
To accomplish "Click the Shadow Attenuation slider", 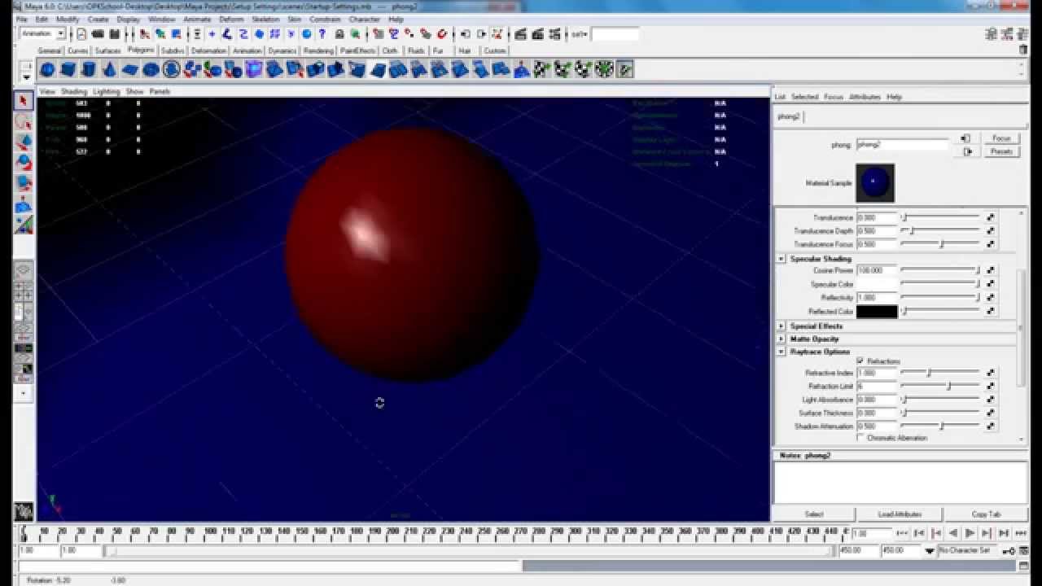I will click(939, 426).
